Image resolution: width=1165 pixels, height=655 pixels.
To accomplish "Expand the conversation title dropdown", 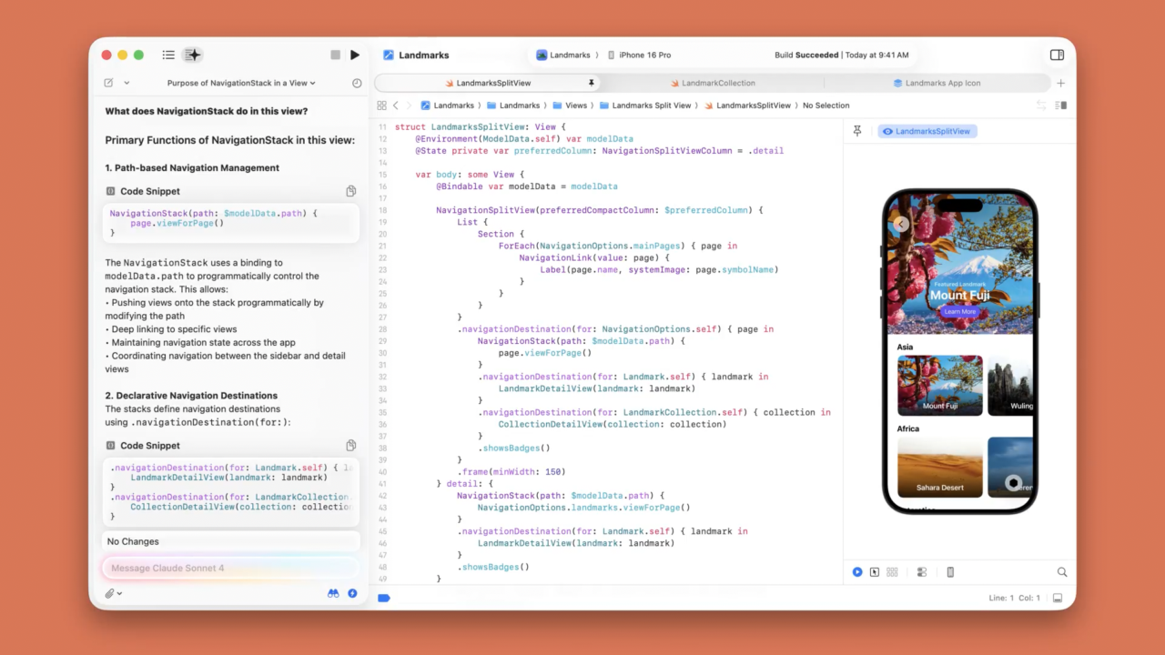I will tap(241, 83).
